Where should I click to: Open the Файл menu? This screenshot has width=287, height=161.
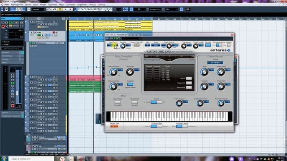tap(6, 4)
